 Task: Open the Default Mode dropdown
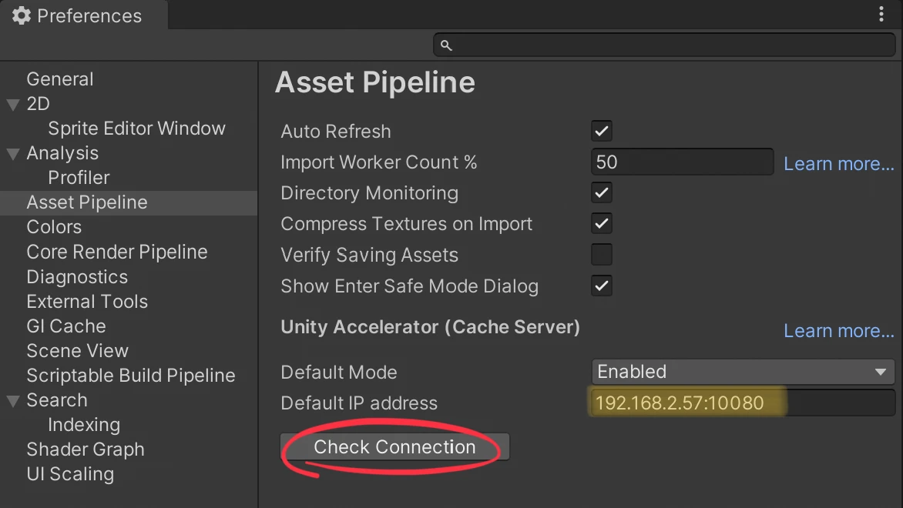pyautogui.click(x=743, y=372)
